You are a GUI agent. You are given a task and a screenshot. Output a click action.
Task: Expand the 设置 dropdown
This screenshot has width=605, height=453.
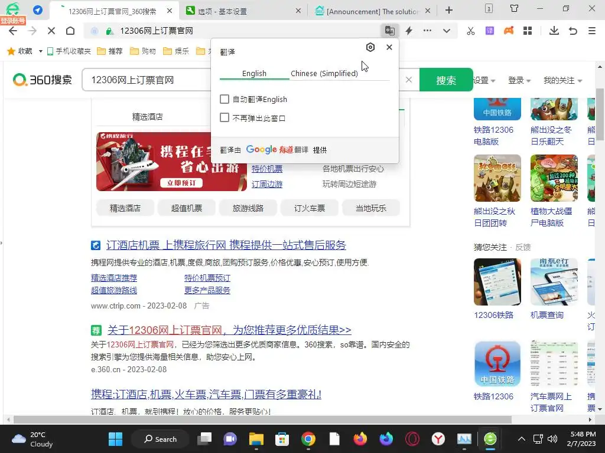tap(484, 80)
